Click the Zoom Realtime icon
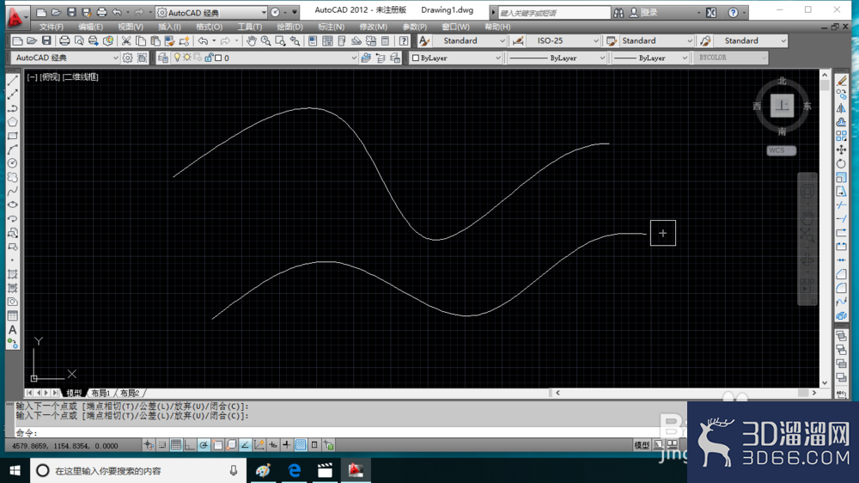This screenshot has height=483, width=859. coord(265,40)
